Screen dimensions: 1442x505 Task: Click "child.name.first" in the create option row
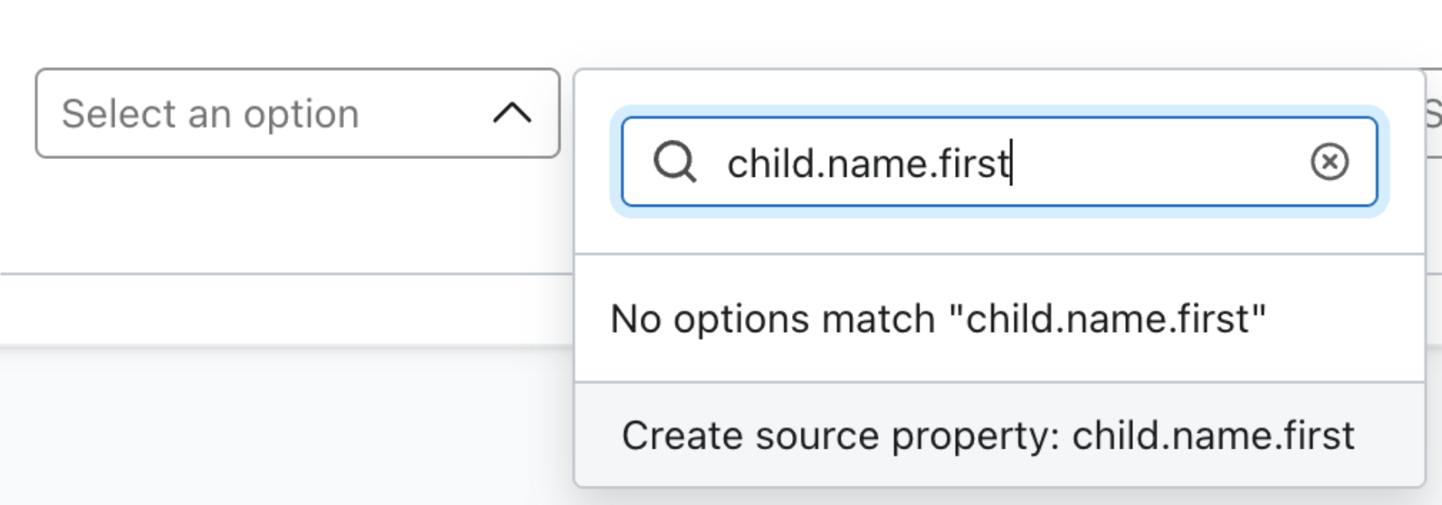coord(1212,436)
